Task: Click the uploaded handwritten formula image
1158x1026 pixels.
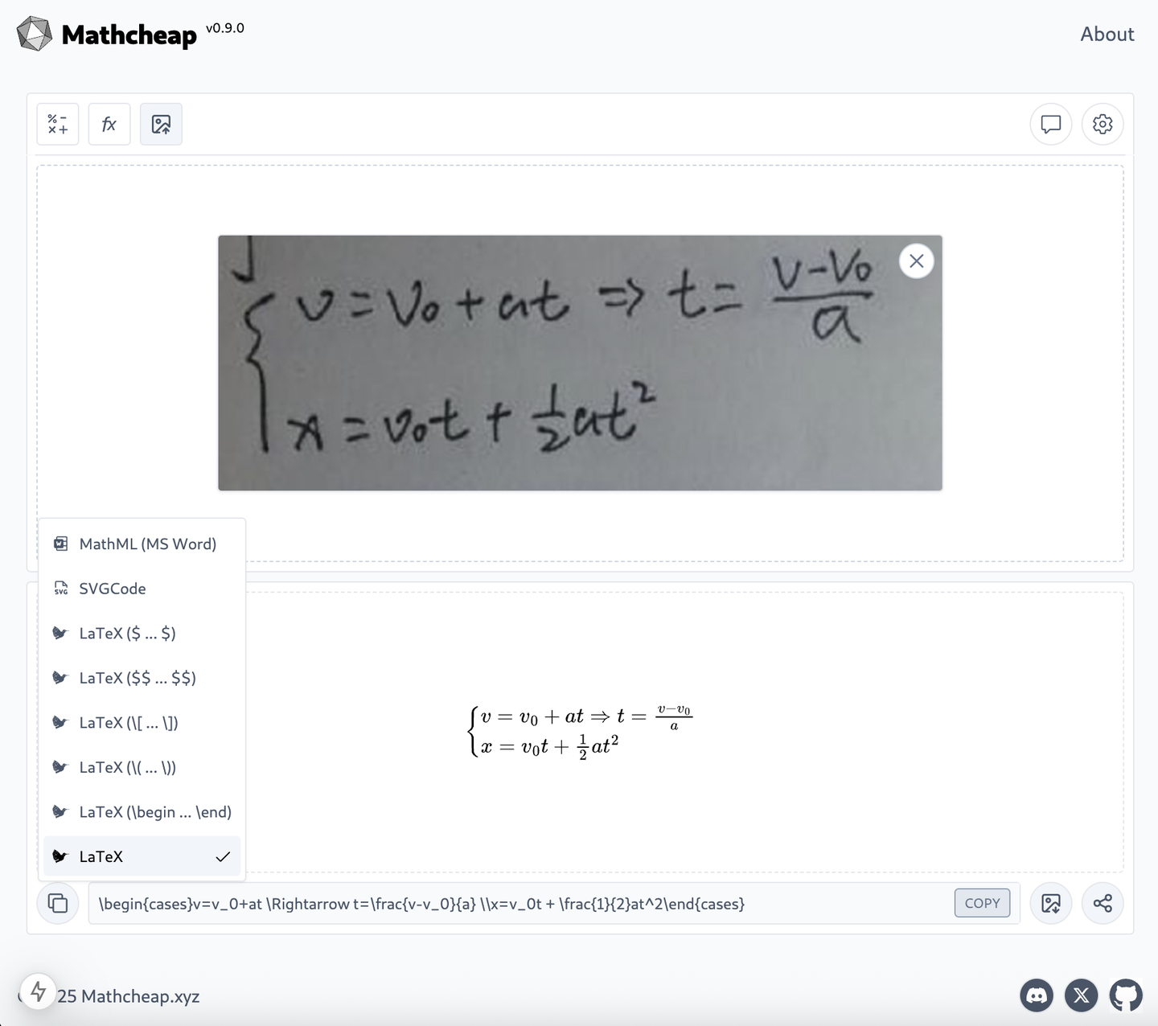Action: point(580,363)
